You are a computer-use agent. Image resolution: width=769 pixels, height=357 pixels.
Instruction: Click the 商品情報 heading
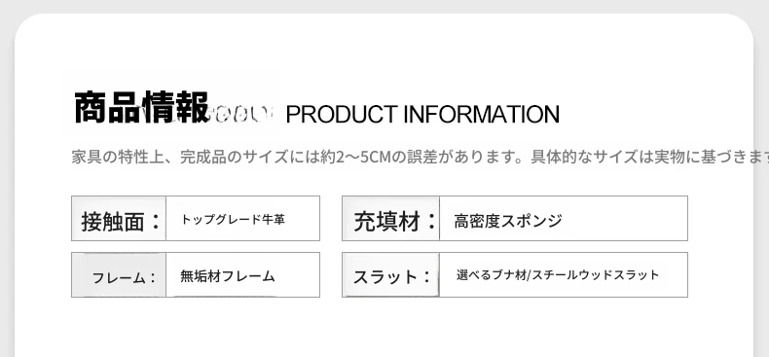[142, 108]
